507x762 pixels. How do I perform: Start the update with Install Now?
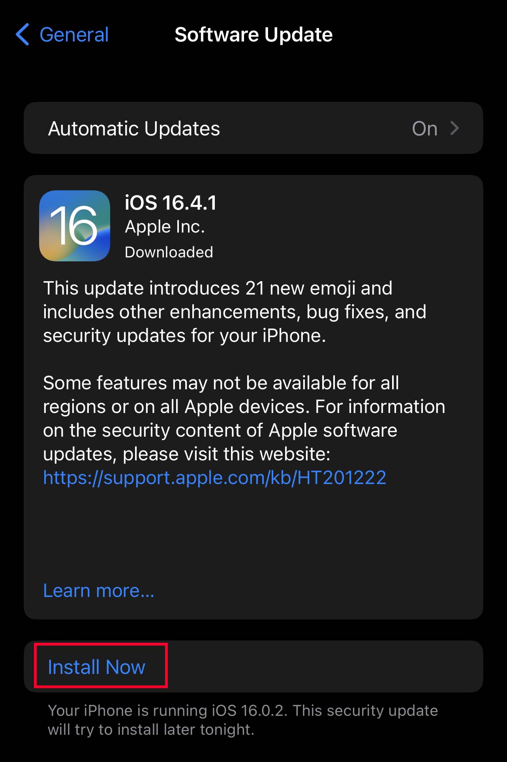[x=97, y=667]
